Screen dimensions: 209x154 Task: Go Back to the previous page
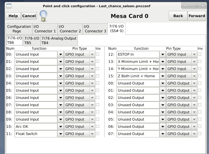[178, 16]
